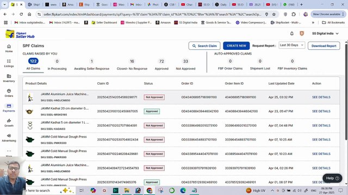Open new browser tab
This screenshot has width=348, height=195.
coord(301,4)
